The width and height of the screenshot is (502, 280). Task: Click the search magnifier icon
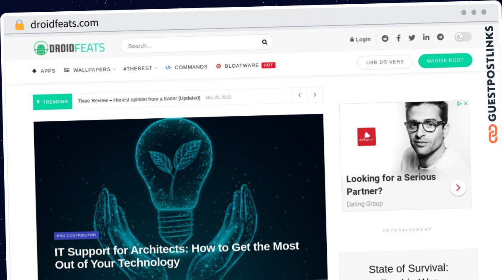coord(264,42)
